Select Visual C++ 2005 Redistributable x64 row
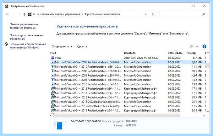 click(x=129, y=62)
